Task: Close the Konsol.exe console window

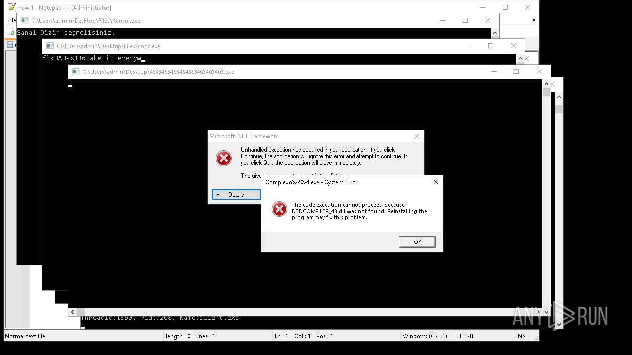Action: coord(488,20)
